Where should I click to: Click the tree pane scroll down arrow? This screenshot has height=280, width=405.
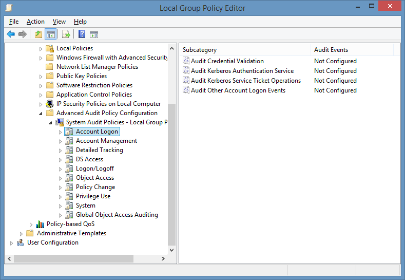pyautogui.click(x=172, y=250)
